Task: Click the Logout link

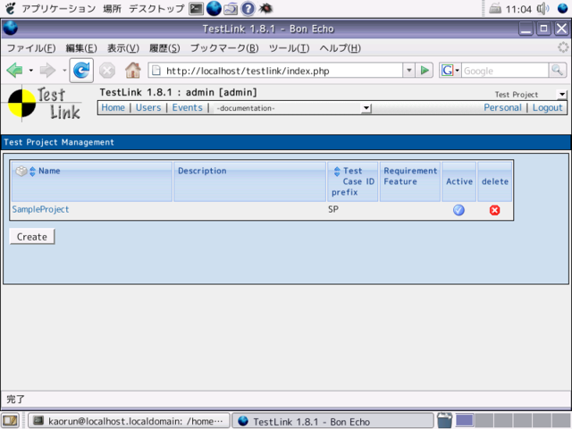Action: 547,107
